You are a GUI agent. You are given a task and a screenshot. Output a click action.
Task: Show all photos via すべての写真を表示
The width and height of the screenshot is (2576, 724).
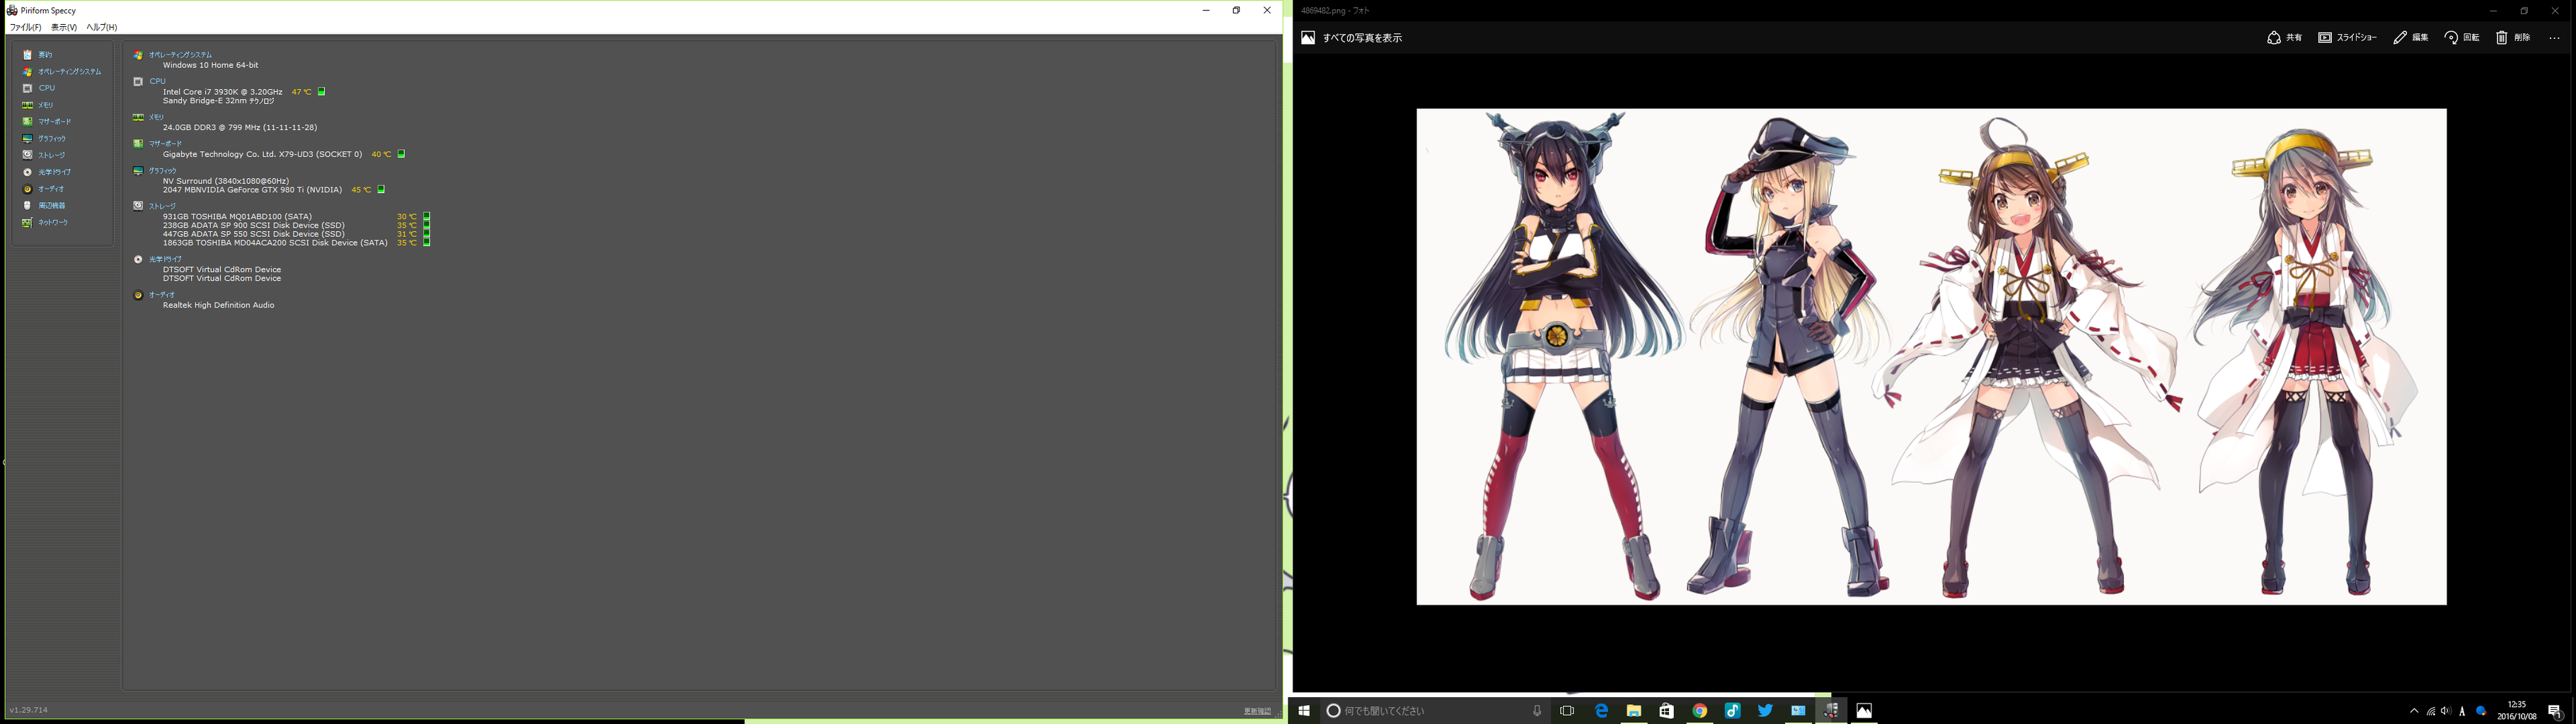pos(1352,38)
